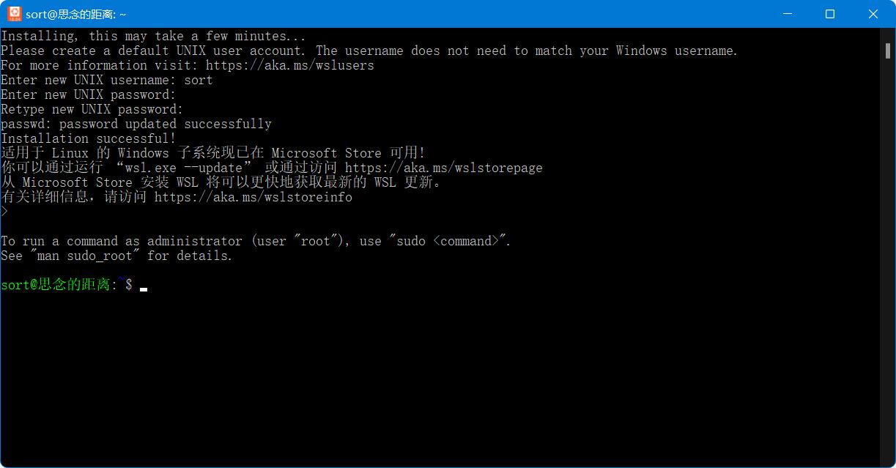Click the vertical scrollbar thumb
The height and width of the screenshot is (468, 896).
tap(888, 51)
